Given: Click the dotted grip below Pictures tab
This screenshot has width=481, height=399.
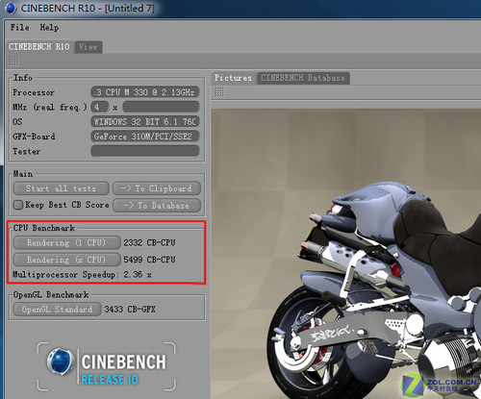Looking at the screenshot, I should (219, 92).
